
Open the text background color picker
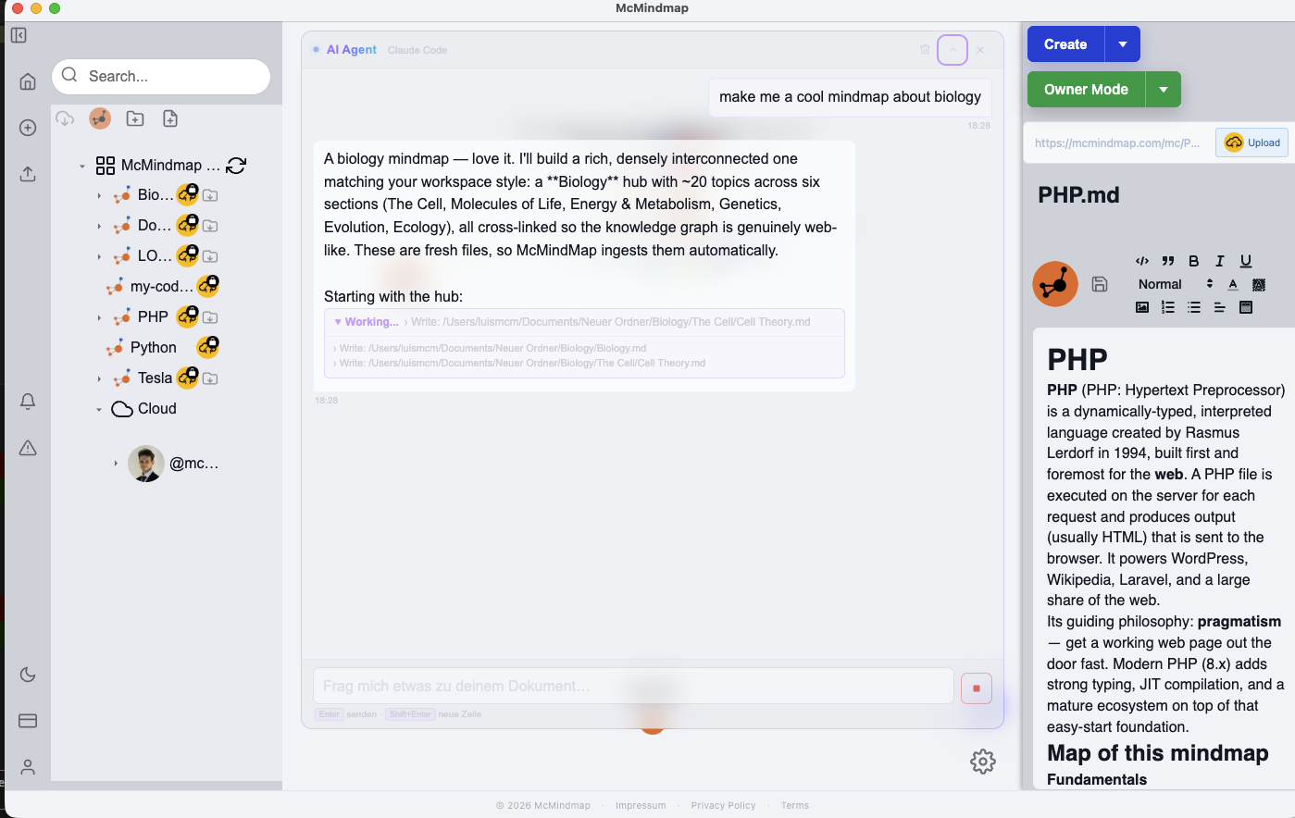1259,284
